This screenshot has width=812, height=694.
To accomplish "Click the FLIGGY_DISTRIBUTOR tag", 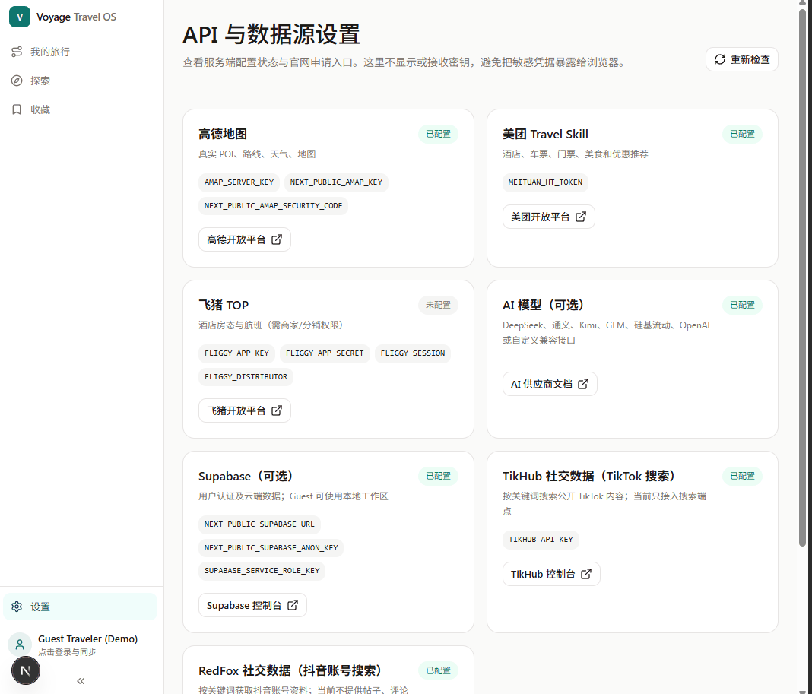I will (246, 376).
